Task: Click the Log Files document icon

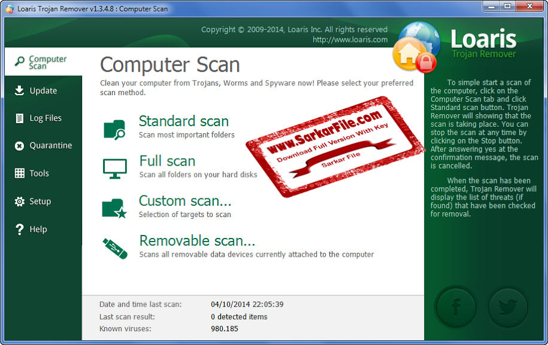Action: [20, 118]
